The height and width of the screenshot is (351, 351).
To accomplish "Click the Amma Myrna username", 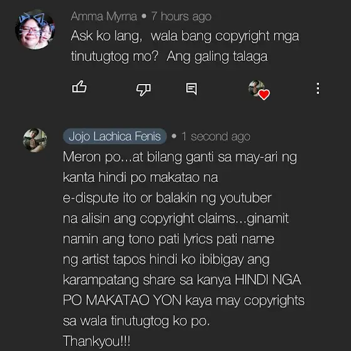I will [104, 16].
